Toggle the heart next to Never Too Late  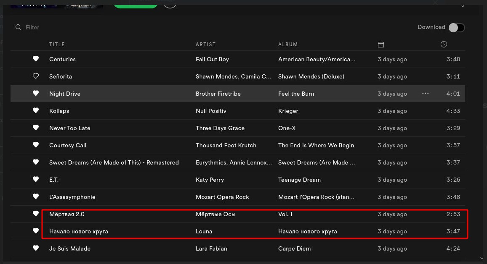pos(36,128)
